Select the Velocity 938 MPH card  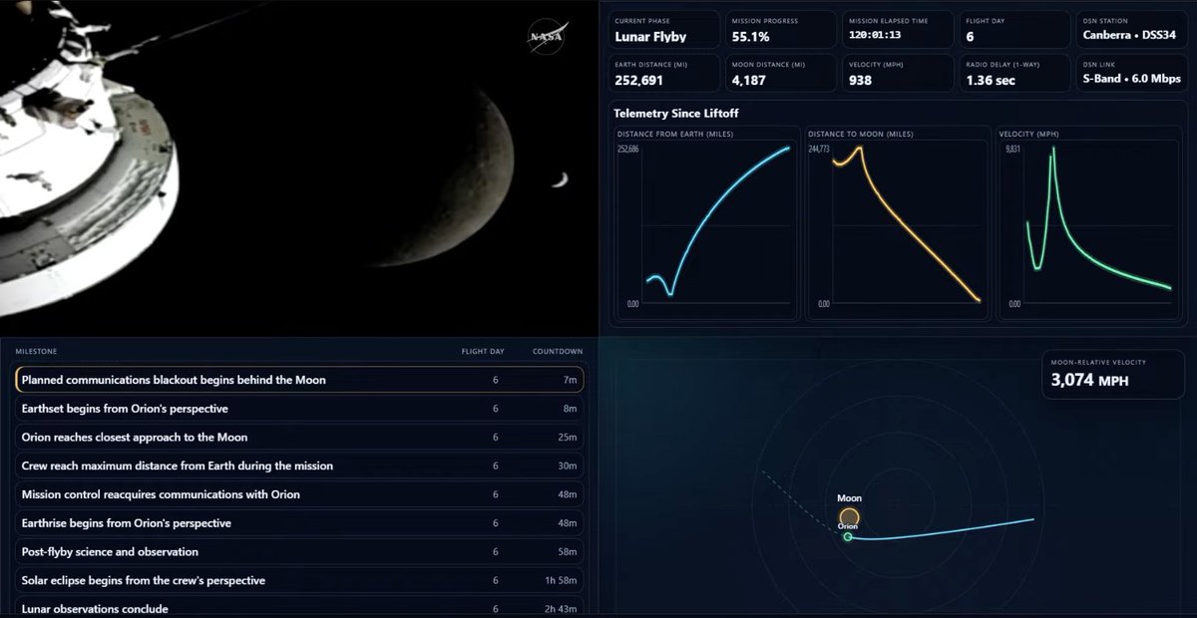pyautogui.click(x=896, y=74)
